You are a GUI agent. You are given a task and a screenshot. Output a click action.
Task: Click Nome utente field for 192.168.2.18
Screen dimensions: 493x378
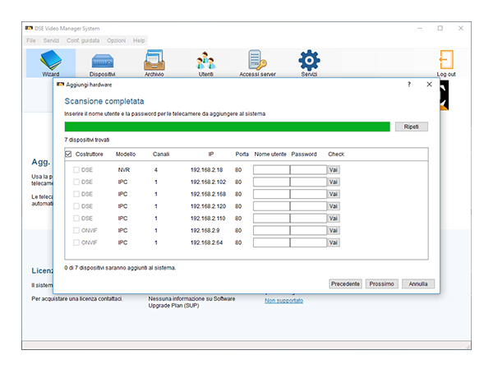click(271, 170)
